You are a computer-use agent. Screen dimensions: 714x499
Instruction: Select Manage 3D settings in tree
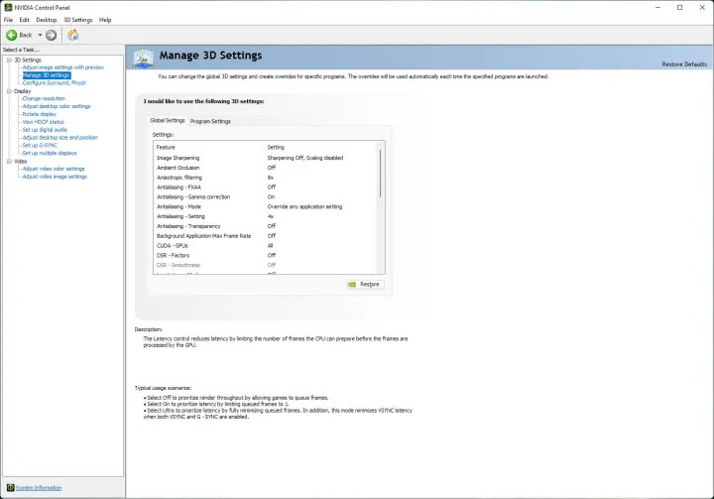(47, 75)
